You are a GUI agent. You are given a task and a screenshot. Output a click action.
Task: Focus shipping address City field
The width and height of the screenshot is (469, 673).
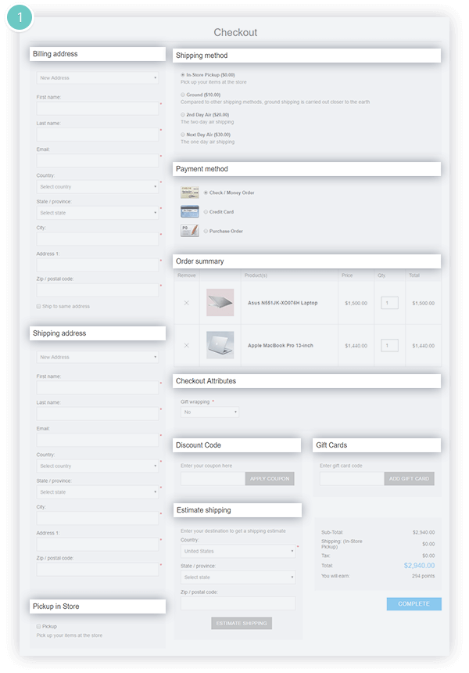tap(97, 519)
